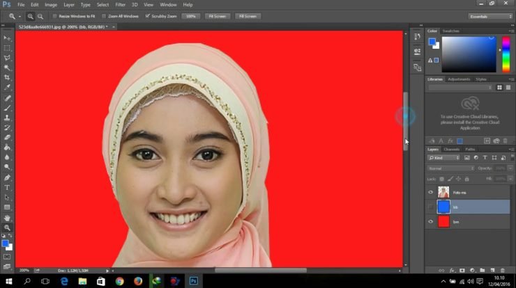Select the Crop tool

7,77
